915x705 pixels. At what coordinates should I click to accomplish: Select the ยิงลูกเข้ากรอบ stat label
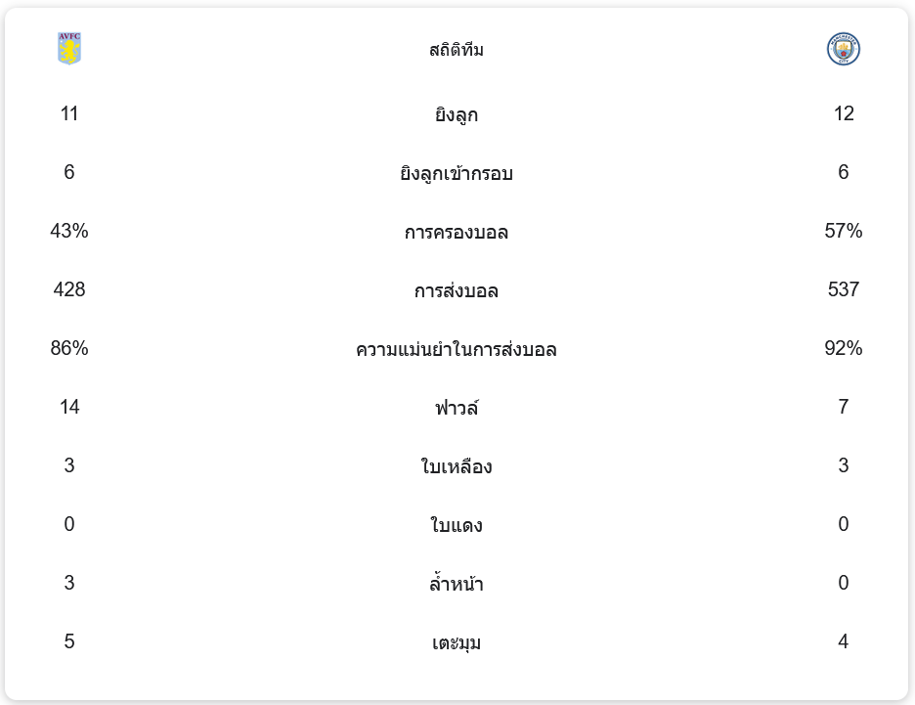(x=457, y=174)
